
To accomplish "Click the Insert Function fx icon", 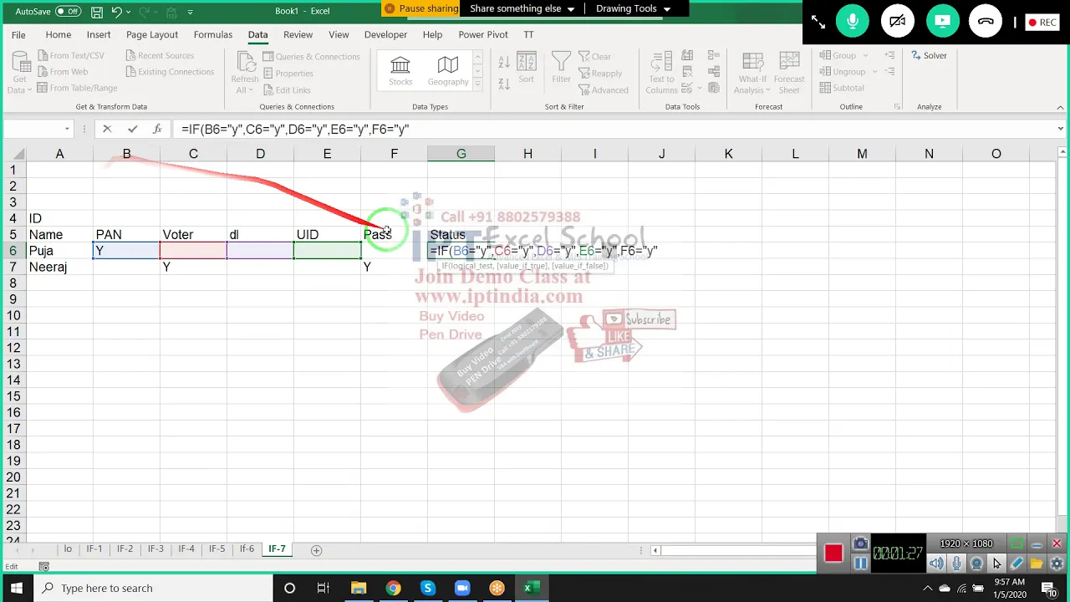I will (156, 129).
